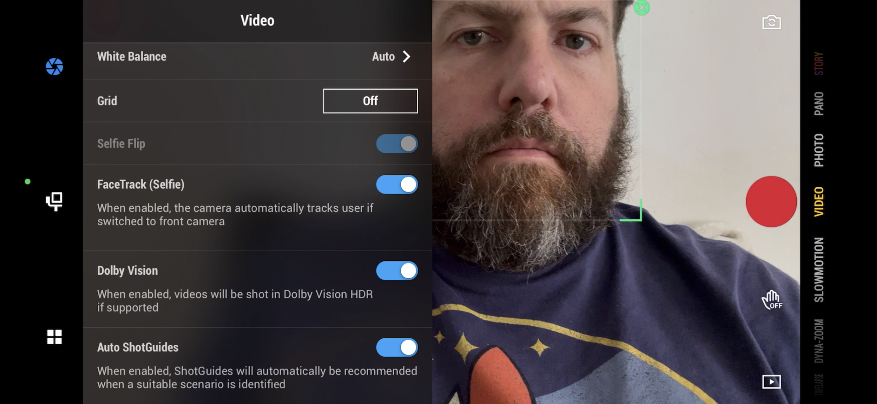Disable the FaceTrack Selfie toggle
The height and width of the screenshot is (404, 877).
click(x=397, y=184)
